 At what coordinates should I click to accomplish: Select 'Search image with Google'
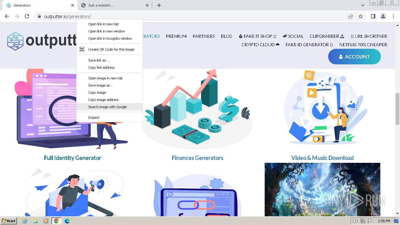click(109, 107)
